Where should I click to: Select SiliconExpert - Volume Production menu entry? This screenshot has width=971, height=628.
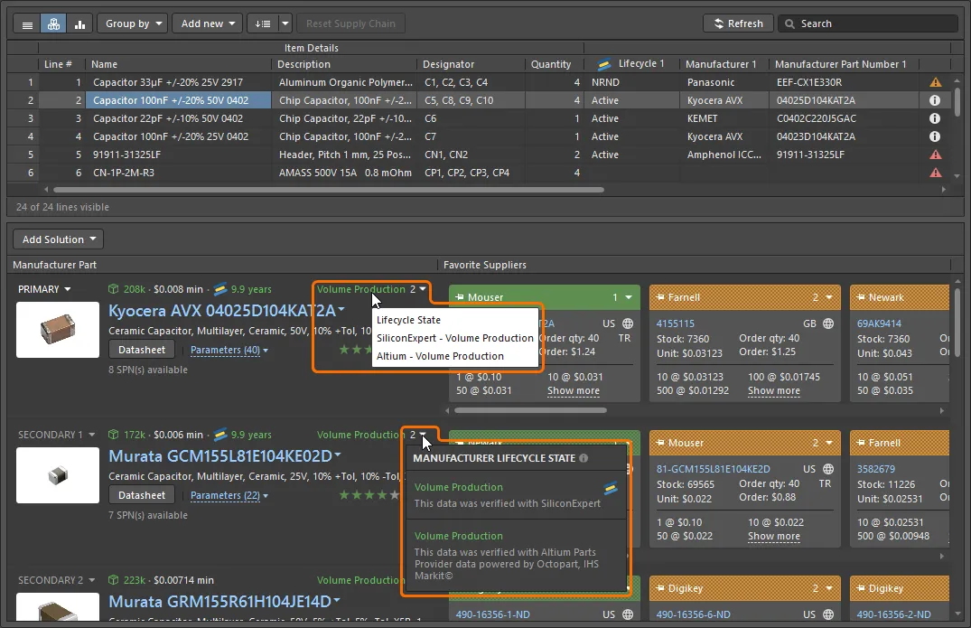click(454, 338)
